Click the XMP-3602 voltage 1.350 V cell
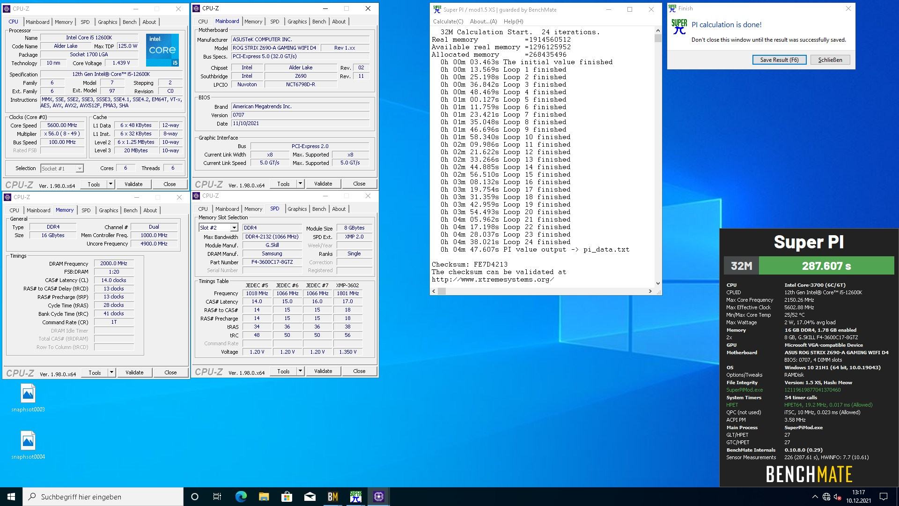Viewport: 899px width, 506px height. 348,352
